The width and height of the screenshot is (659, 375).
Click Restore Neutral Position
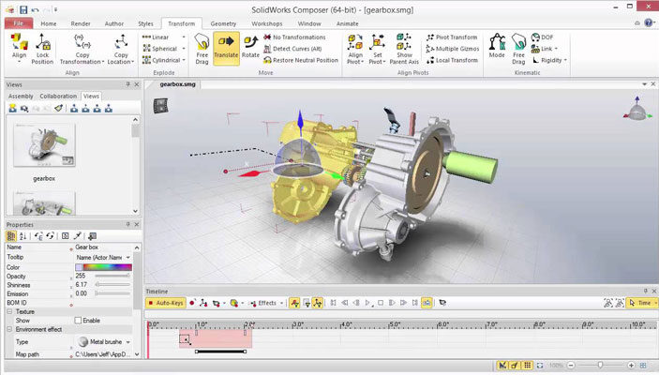(301, 60)
